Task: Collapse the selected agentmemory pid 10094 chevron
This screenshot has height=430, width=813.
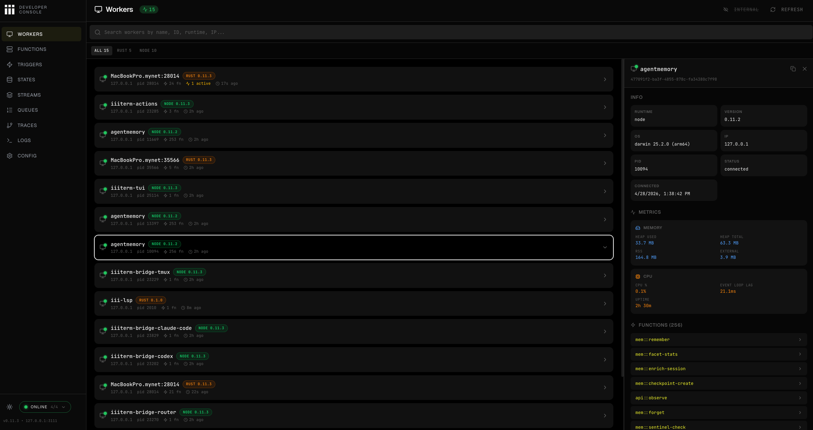Action: click(x=605, y=247)
